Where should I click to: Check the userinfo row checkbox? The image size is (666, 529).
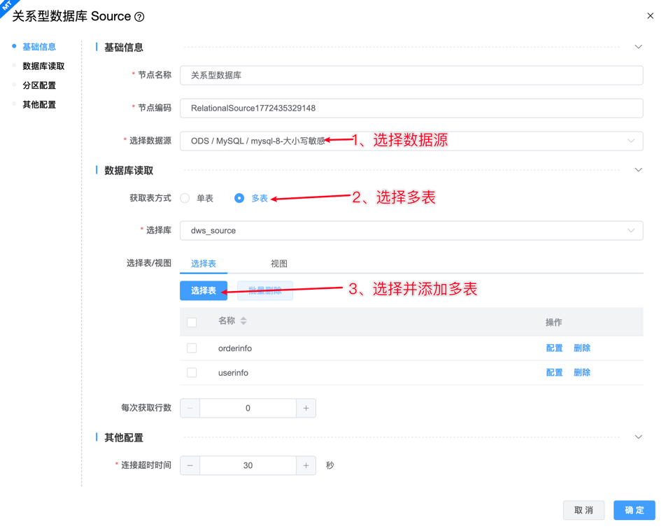[192, 373]
